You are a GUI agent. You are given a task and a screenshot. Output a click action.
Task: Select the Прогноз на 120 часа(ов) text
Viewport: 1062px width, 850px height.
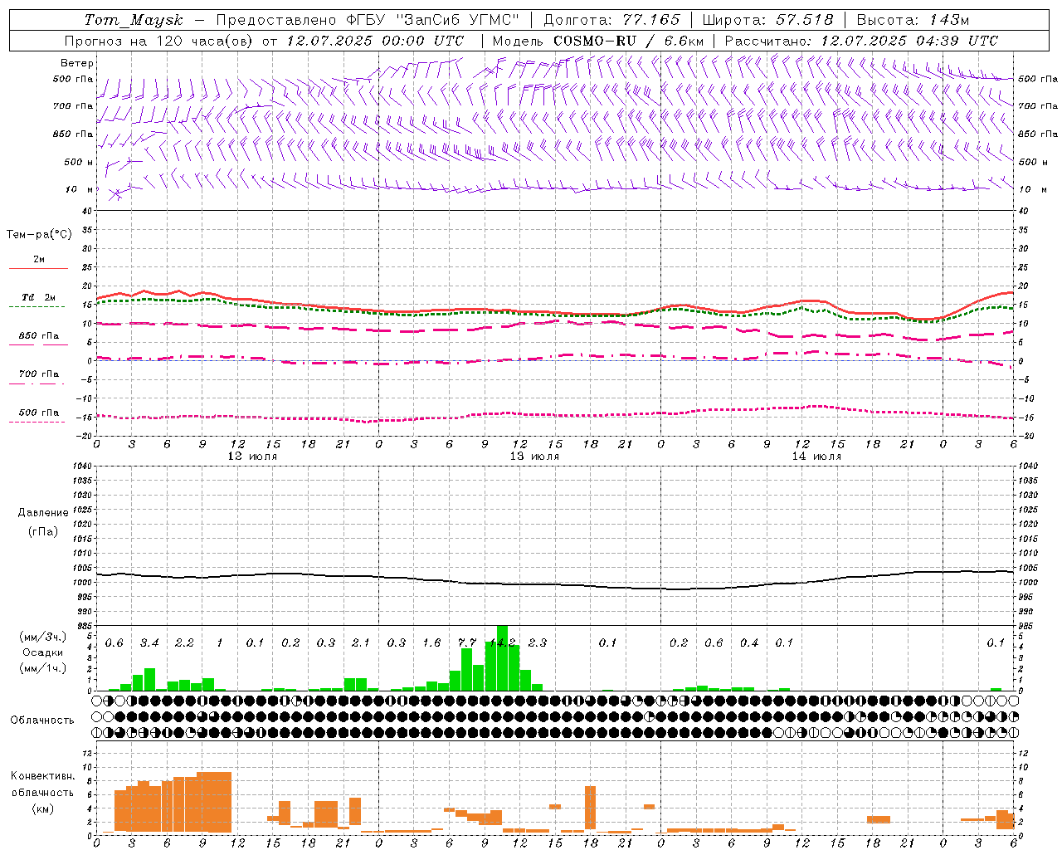[159, 41]
